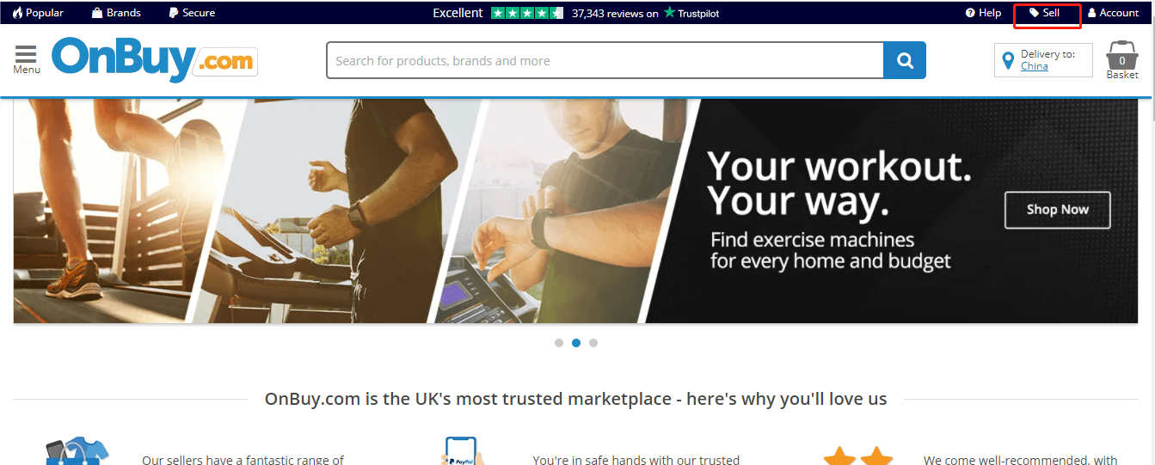Click the OnBuy.com logo
Screen dimensions: 1155x465
point(155,60)
